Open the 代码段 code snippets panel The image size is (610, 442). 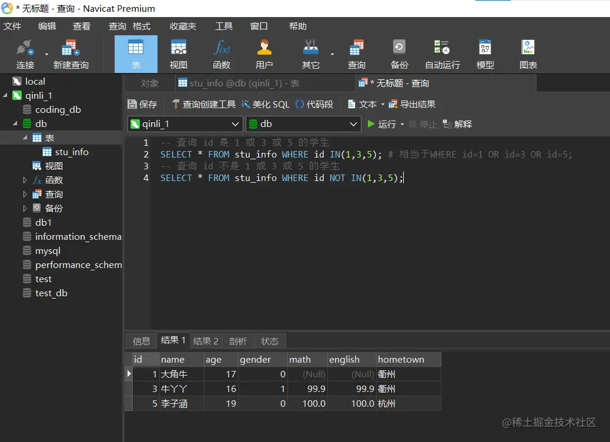point(314,104)
